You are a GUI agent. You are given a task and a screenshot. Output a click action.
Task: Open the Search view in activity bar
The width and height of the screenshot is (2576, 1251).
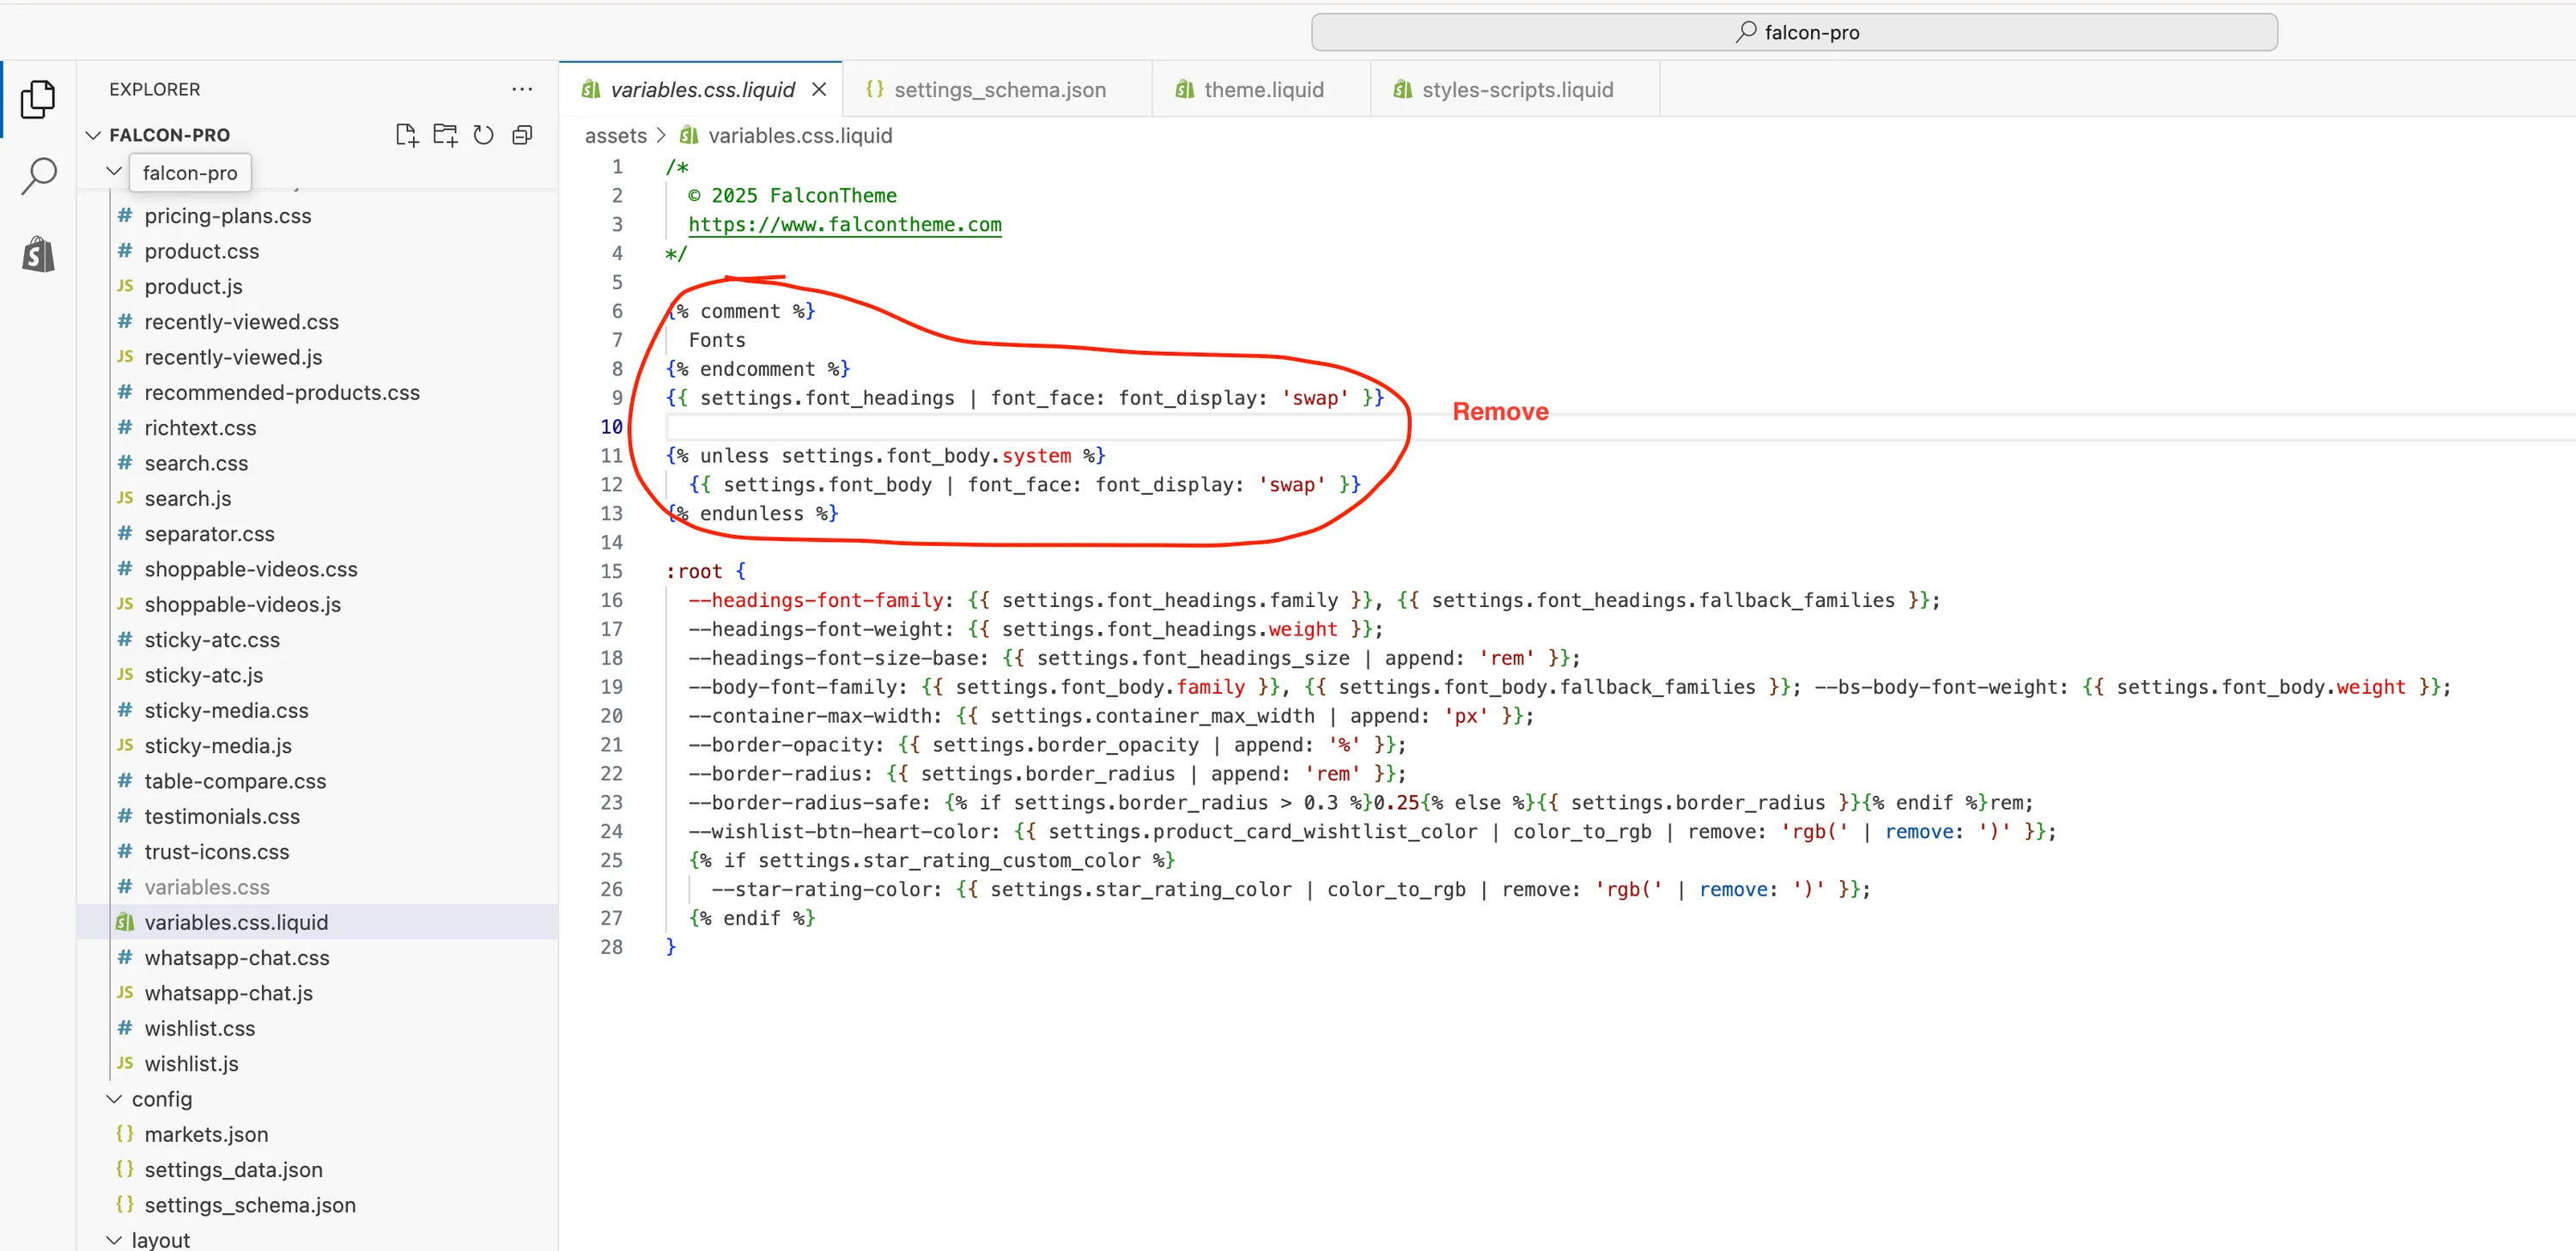coord(38,175)
